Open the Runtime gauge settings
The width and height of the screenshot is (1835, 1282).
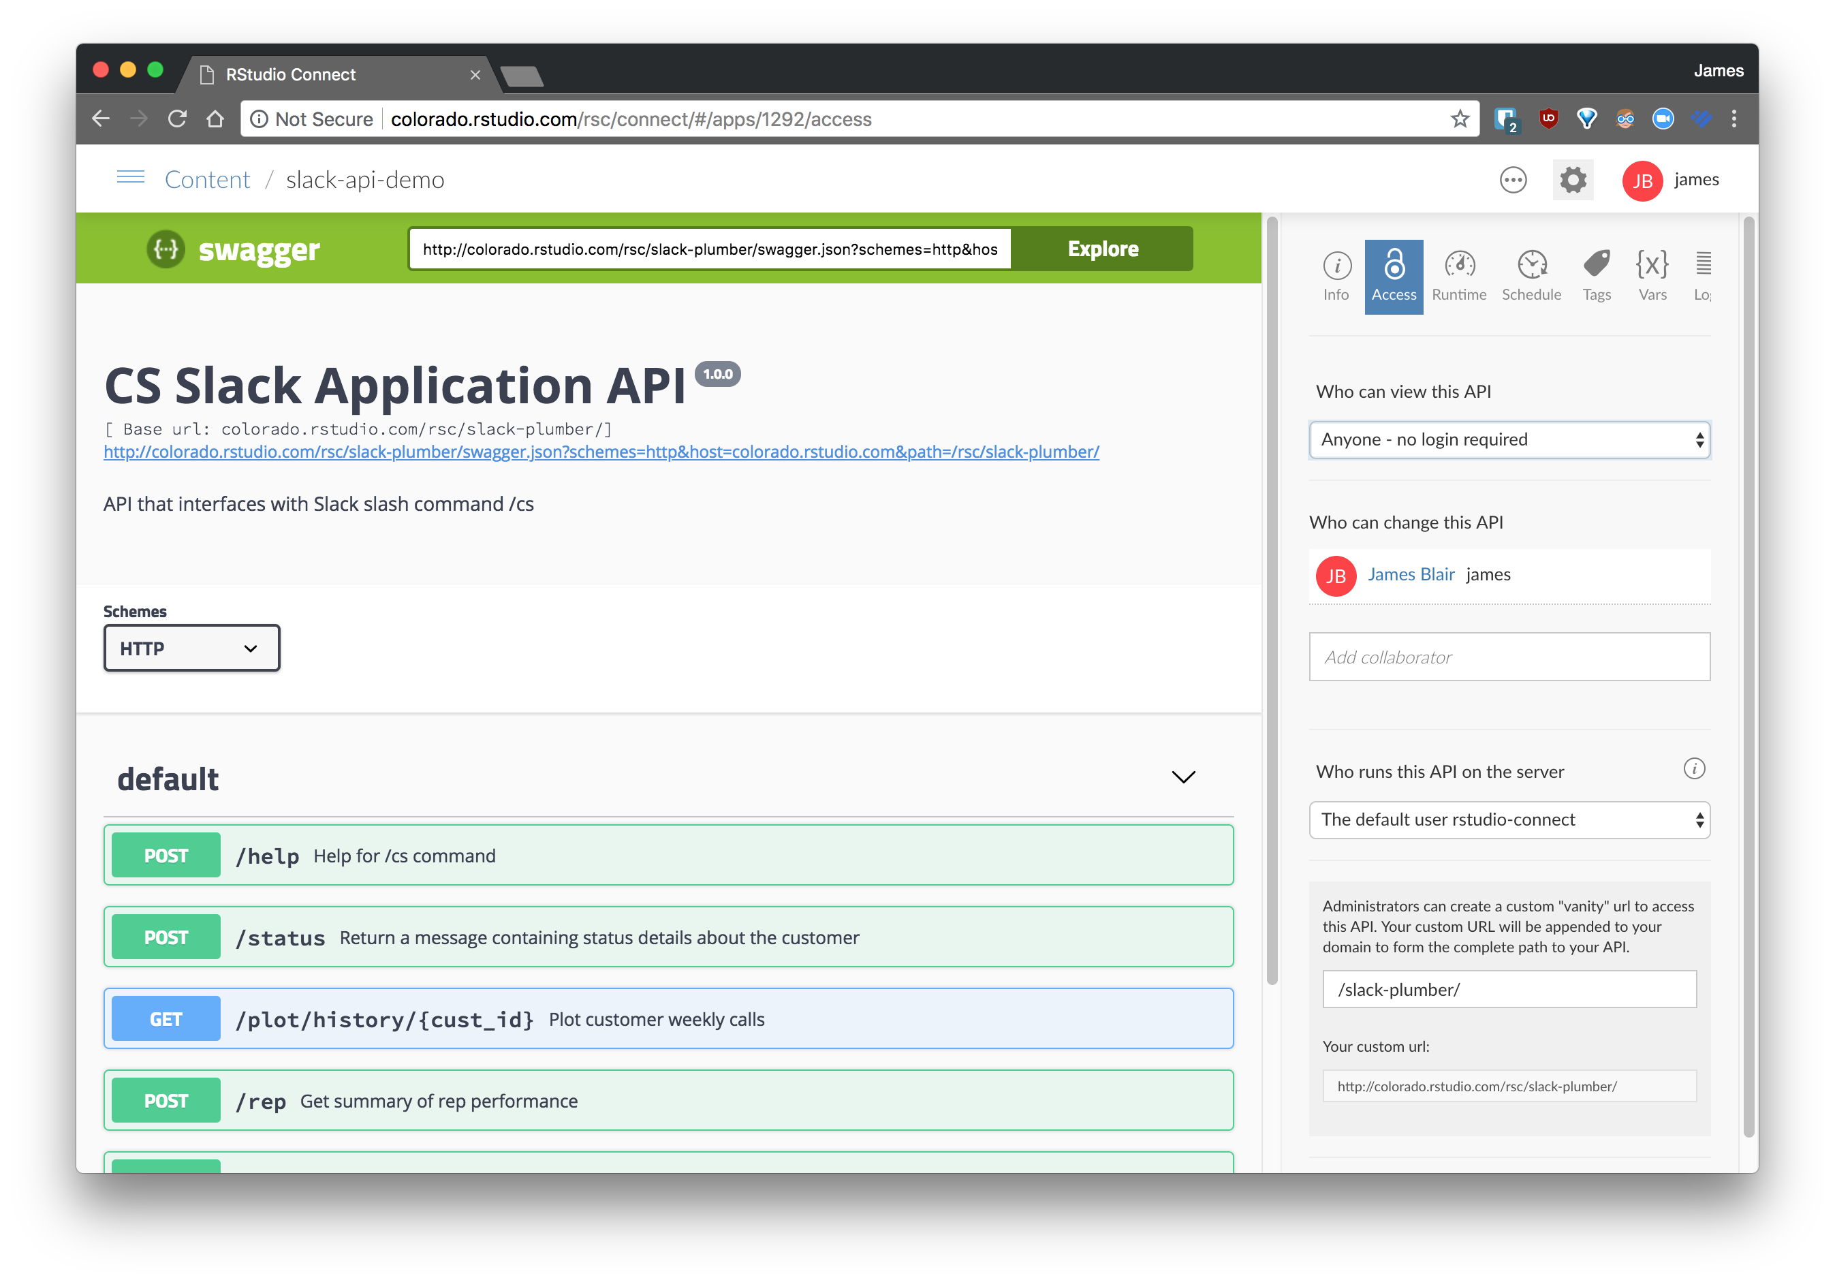[1458, 276]
